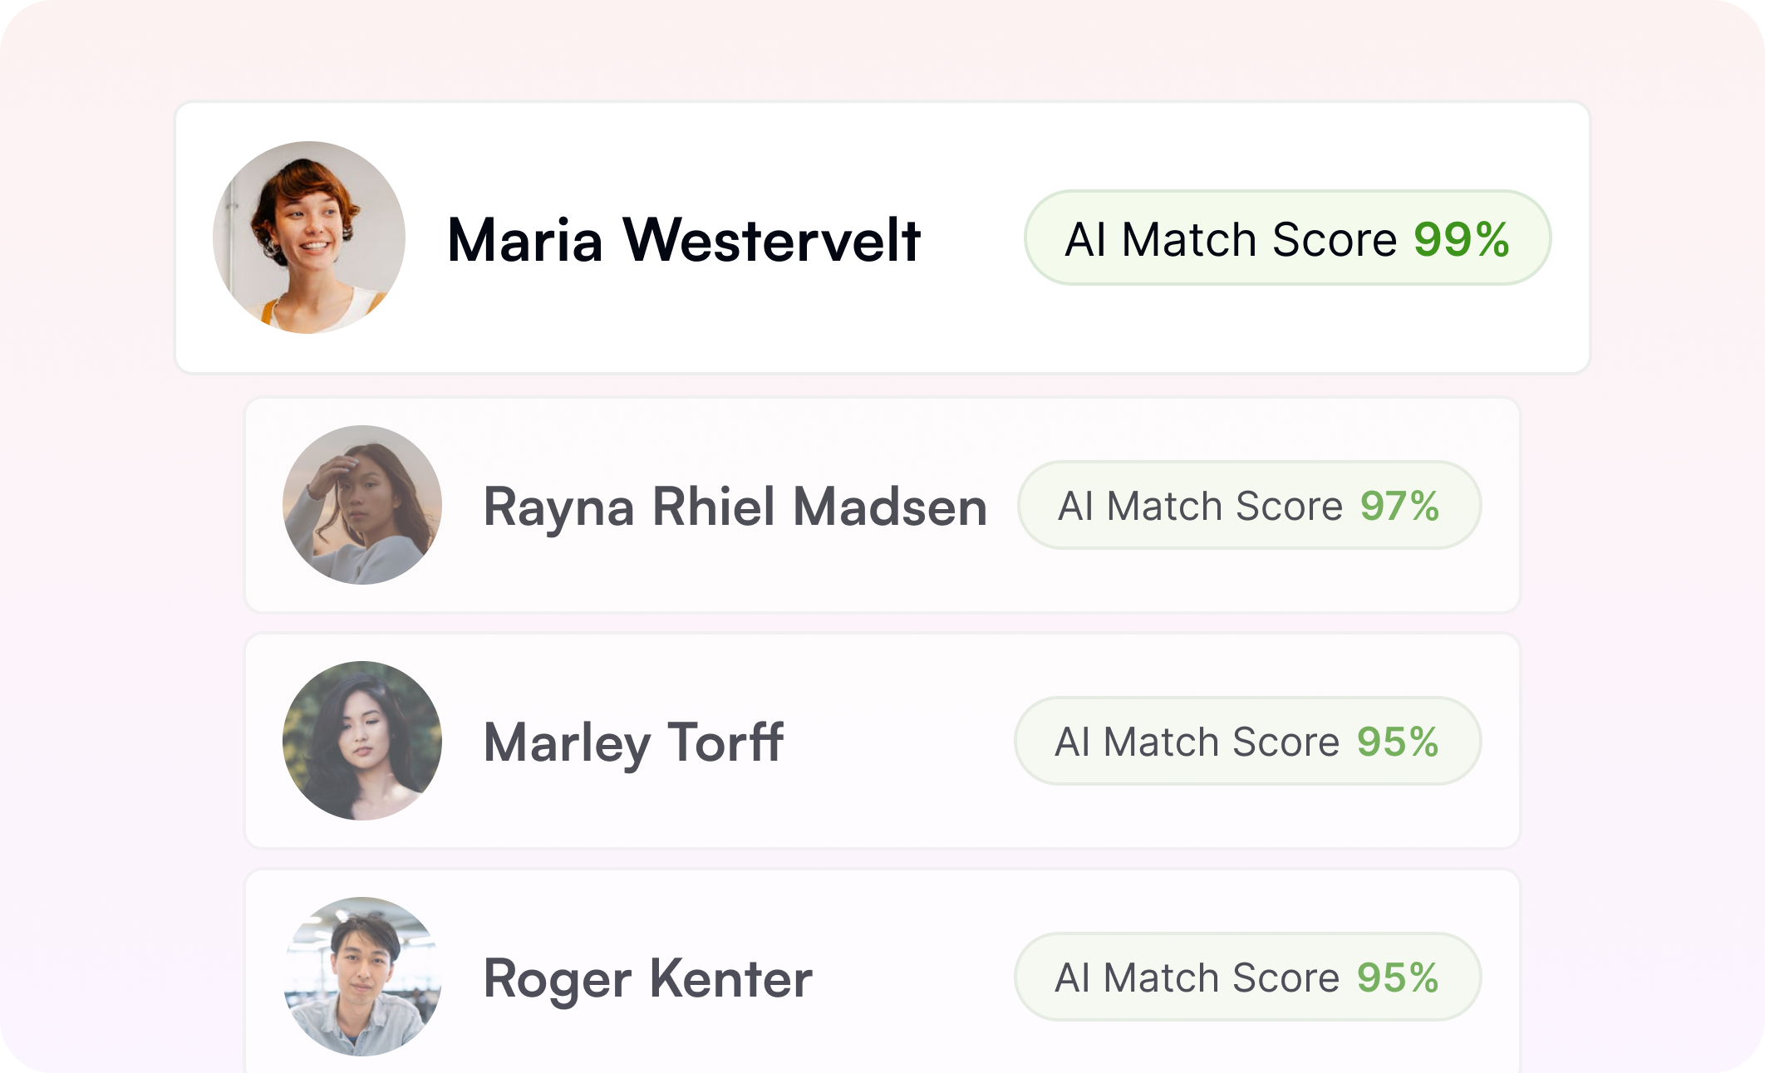
Task: Click Maria Westervelt's profile photo
Action: (x=309, y=238)
